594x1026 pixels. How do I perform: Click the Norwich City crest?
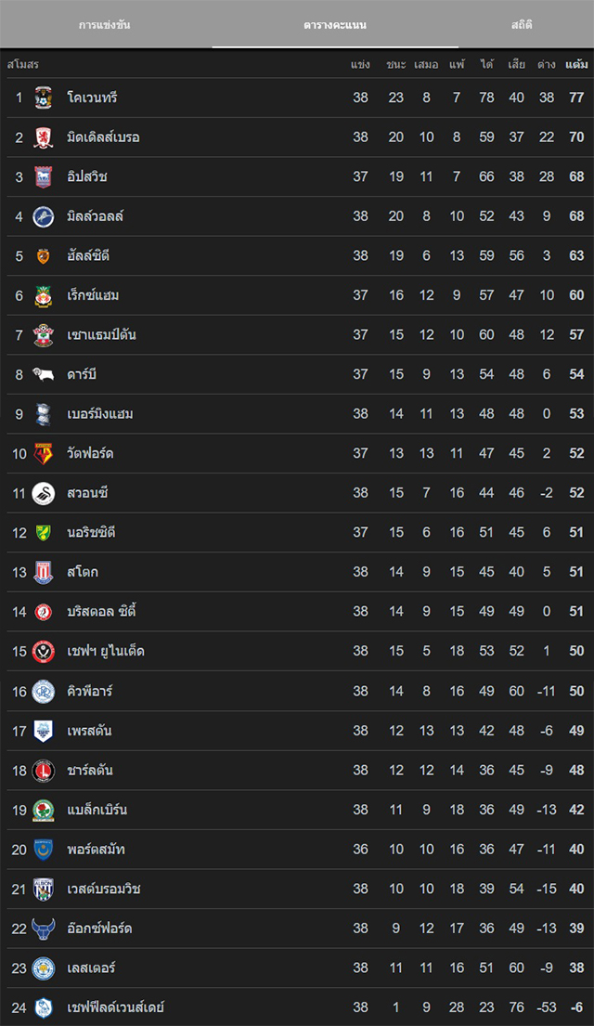pyautogui.click(x=44, y=532)
